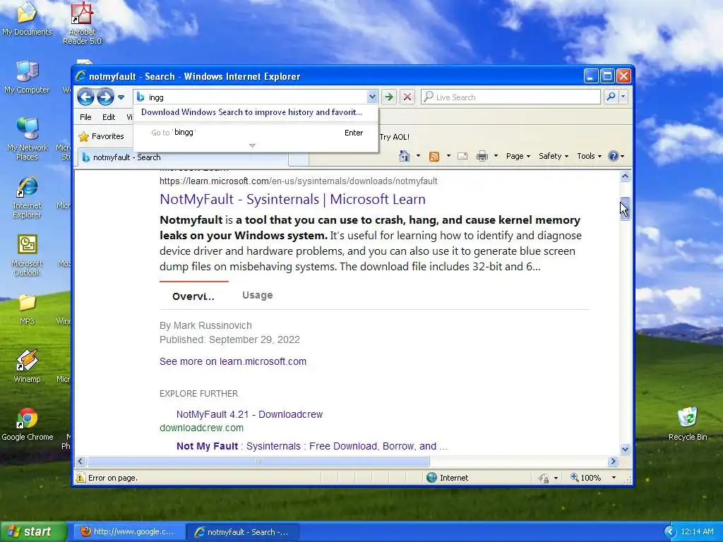The height and width of the screenshot is (542, 723).
Task: Click the horizontal scrollbar right arrow
Action: (x=613, y=462)
